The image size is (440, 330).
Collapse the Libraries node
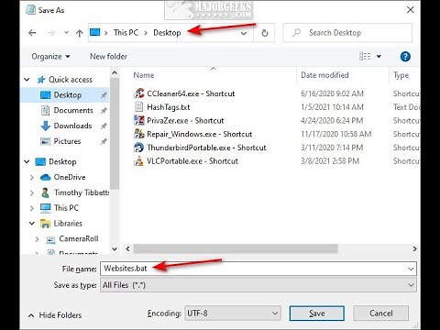coord(32,224)
